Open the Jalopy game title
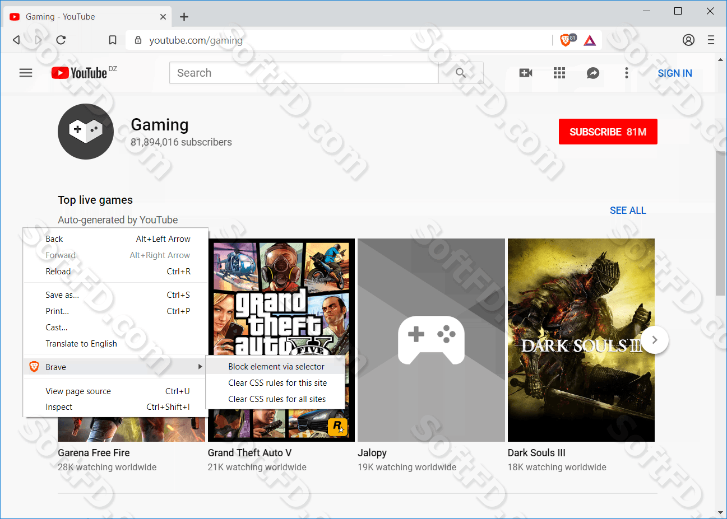This screenshot has height=519, width=727. click(x=372, y=453)
